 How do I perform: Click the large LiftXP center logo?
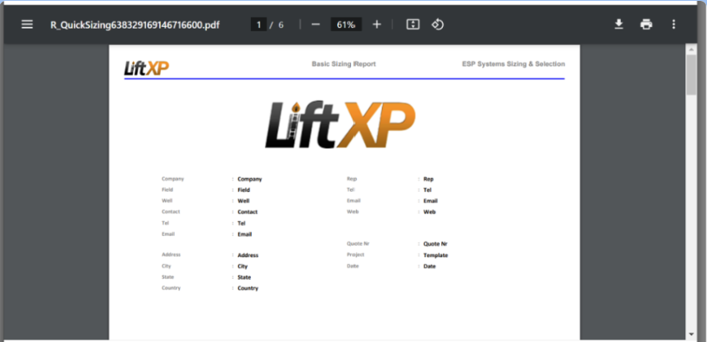tap(340, 125)
